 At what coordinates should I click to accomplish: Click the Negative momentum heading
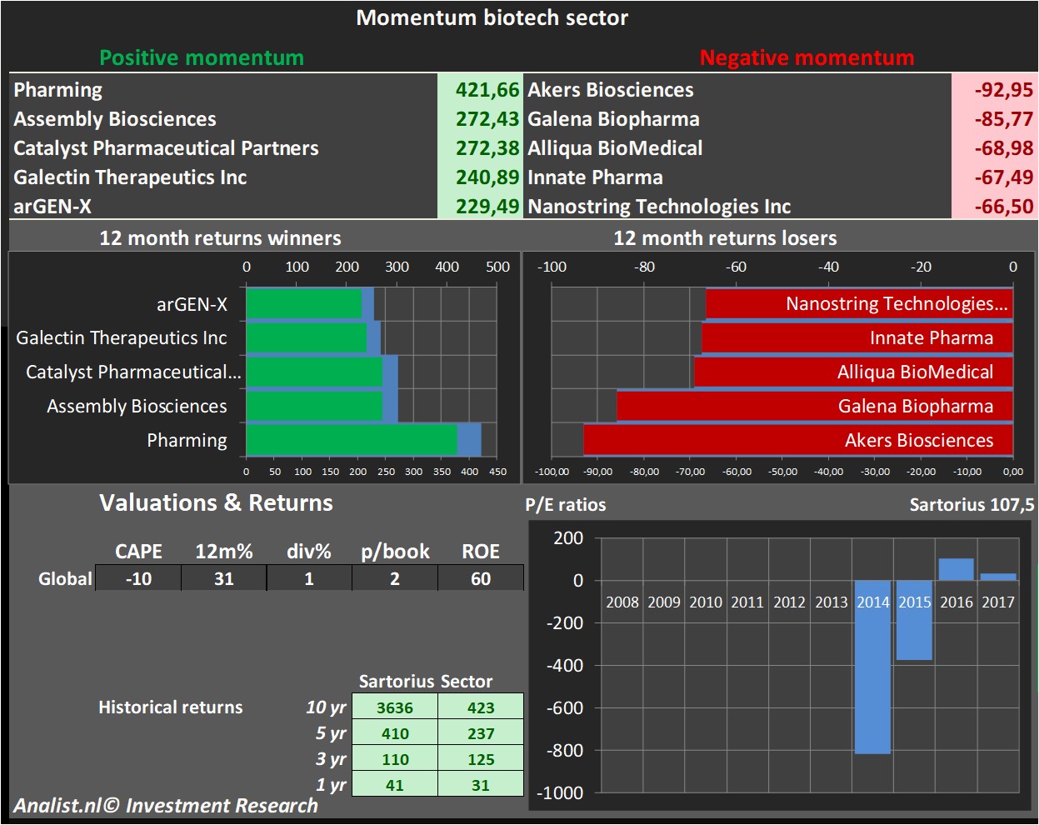(x=807, y=57)
